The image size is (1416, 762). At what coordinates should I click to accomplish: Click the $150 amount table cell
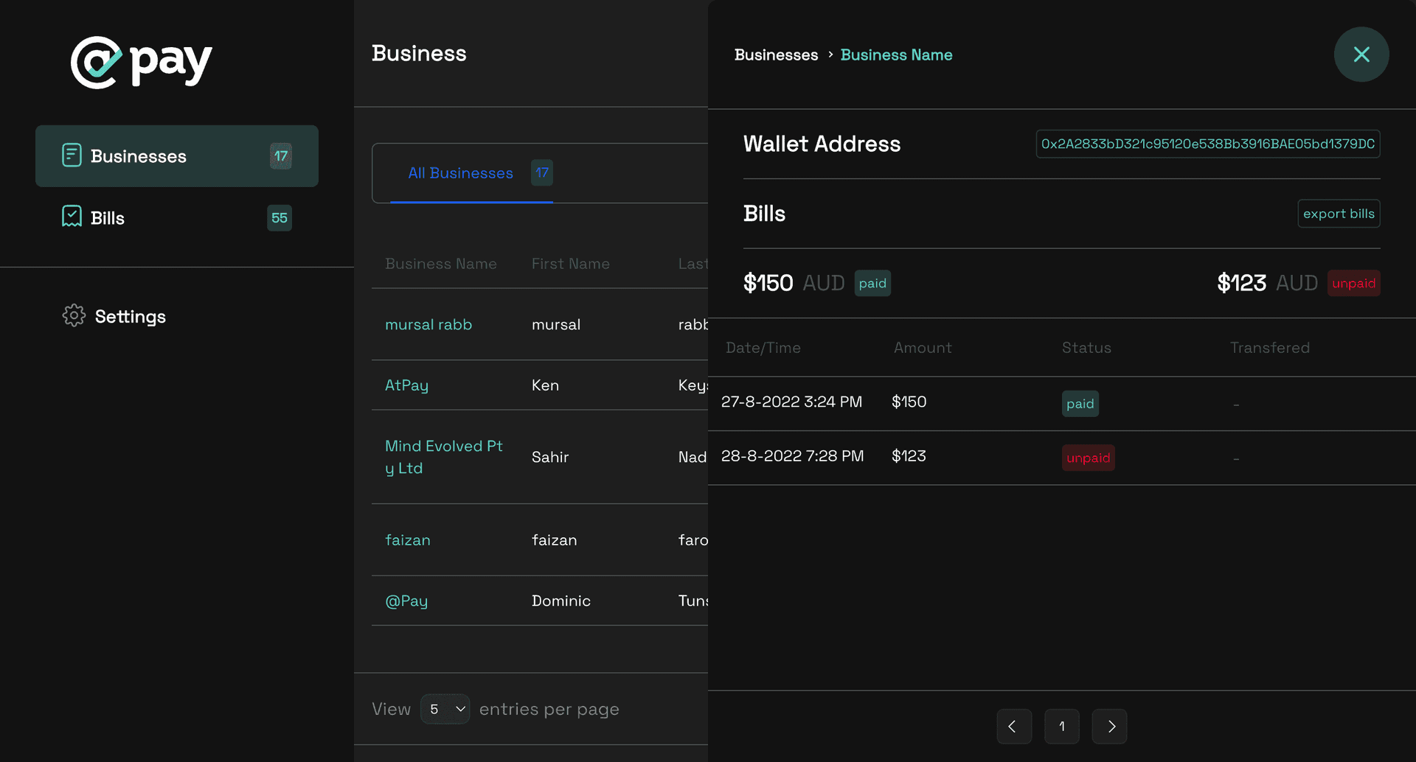tap(909, 402)
